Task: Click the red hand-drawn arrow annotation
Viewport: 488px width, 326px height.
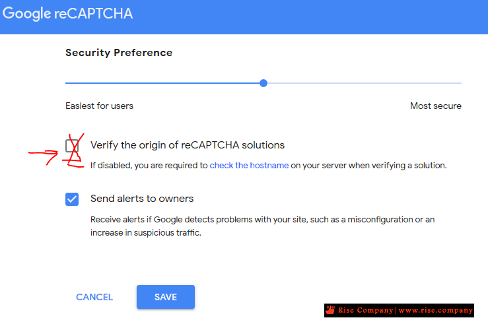Action: pos(44,156)
